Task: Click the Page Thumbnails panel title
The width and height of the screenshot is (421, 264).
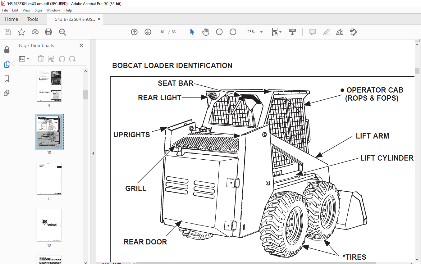Action: click(36, 46)
